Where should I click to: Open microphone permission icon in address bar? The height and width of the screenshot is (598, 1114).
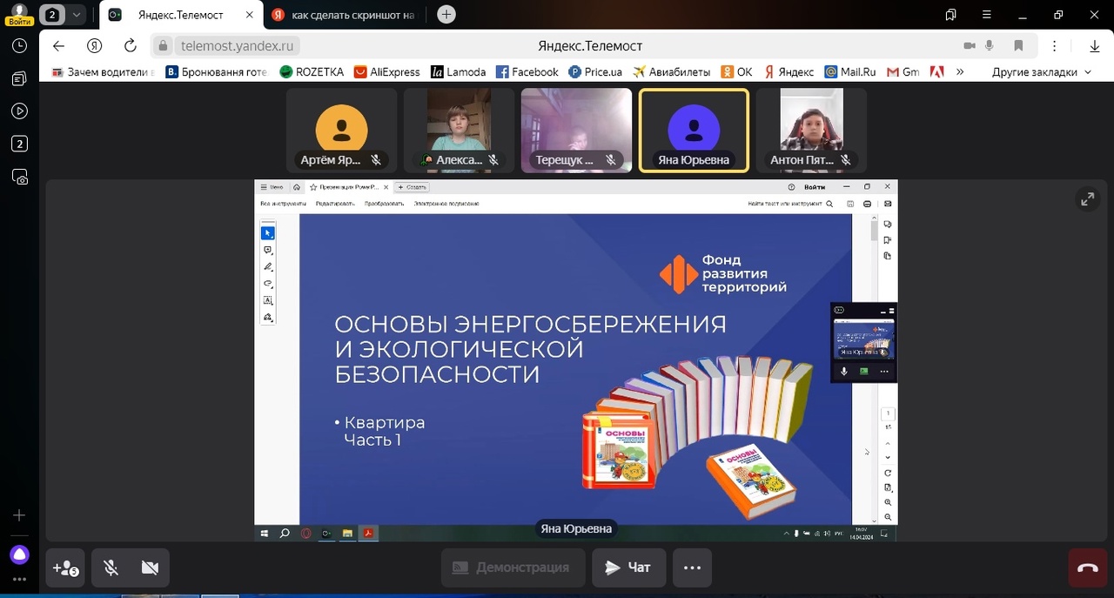pyautogui.click(x=990, y=45)
